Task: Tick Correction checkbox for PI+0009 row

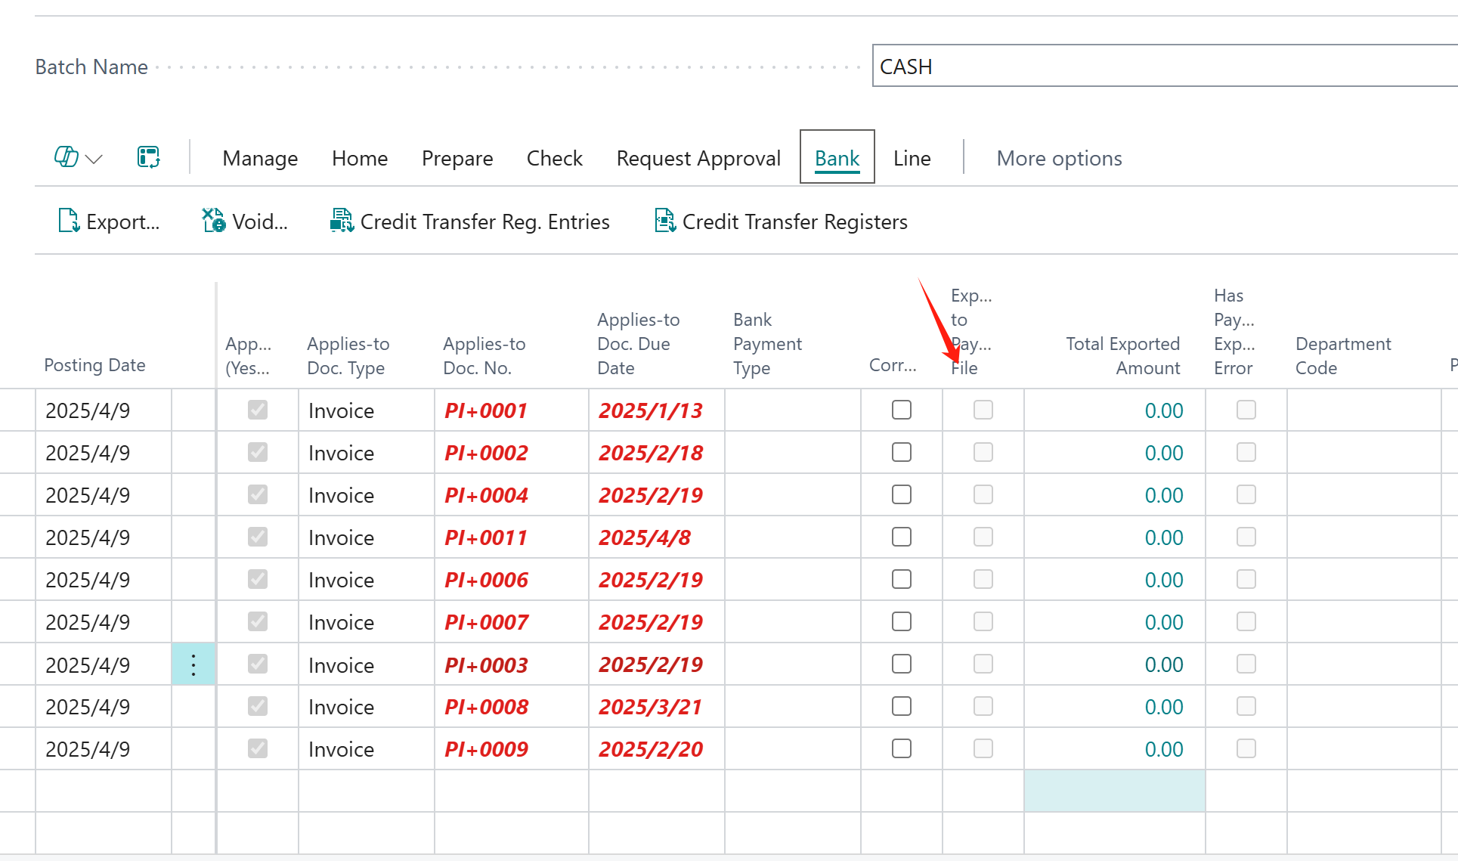Action: (901, 748)
